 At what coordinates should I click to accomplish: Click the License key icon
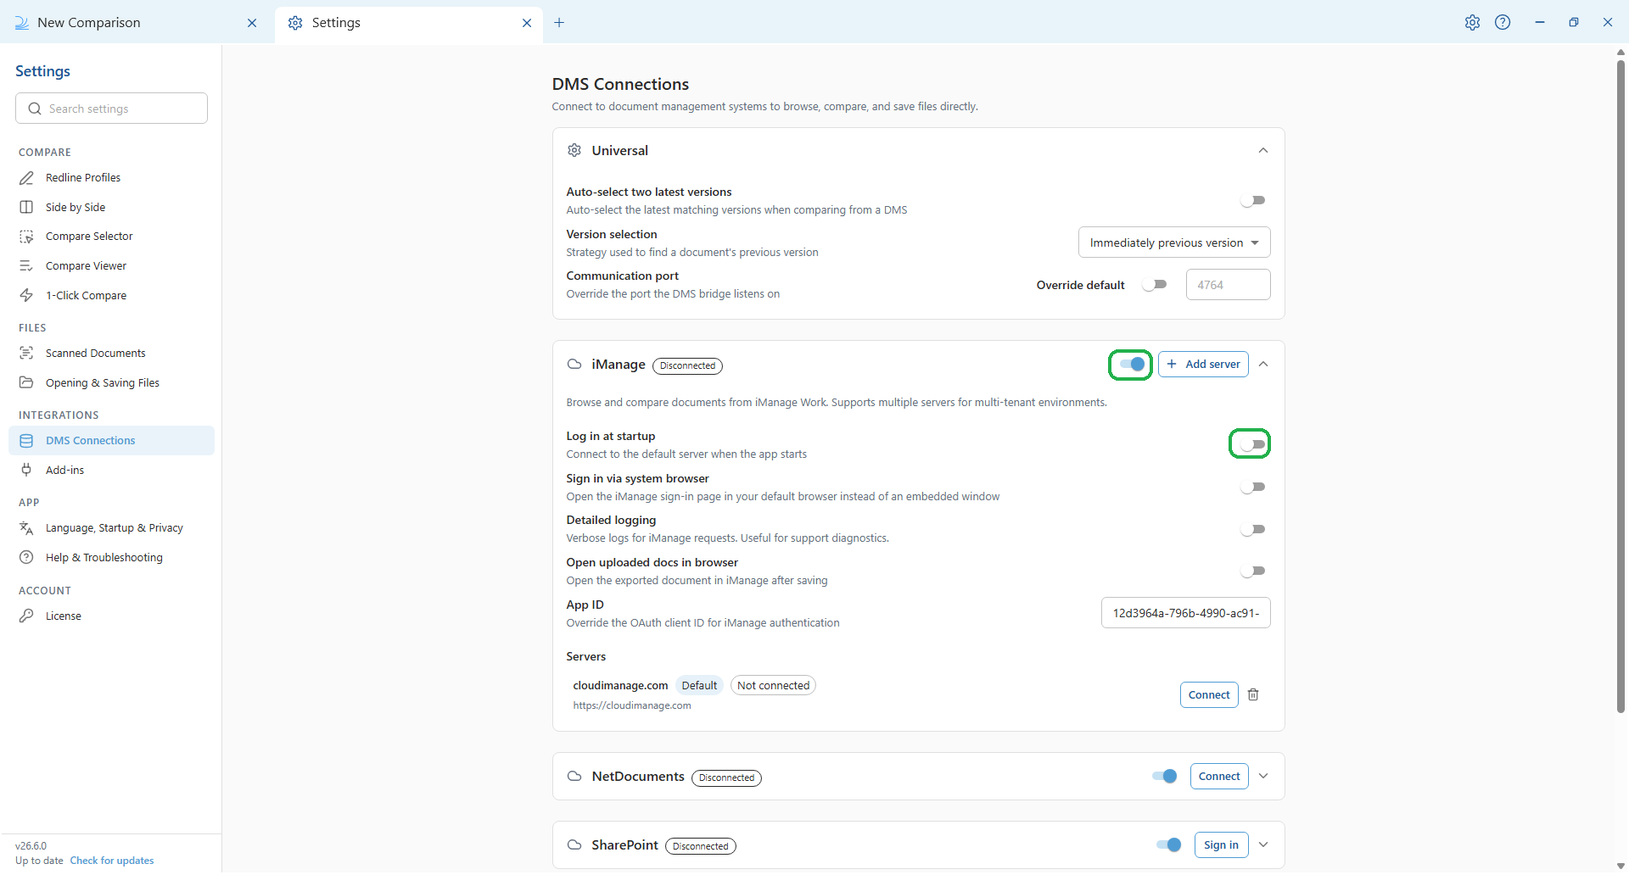point(26,616)
